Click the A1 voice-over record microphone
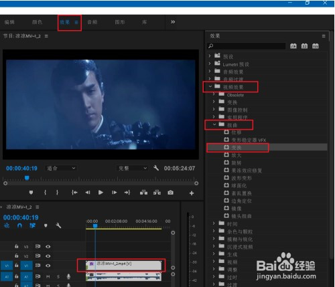The image size is (335, 287). click(x=68, y=276)
